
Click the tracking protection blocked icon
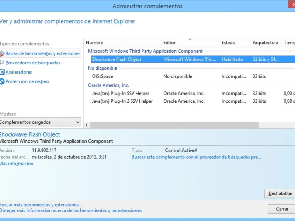(x=2, y=81)
